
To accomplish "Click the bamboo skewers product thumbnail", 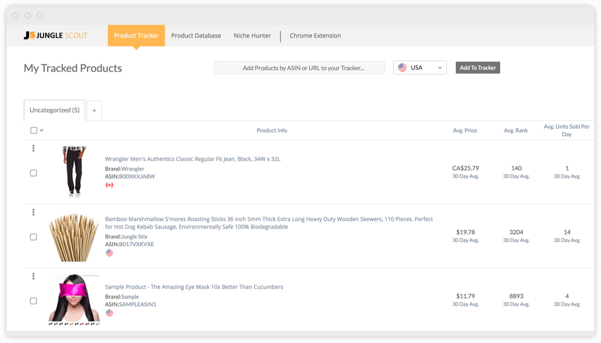I will pos(74,237).
